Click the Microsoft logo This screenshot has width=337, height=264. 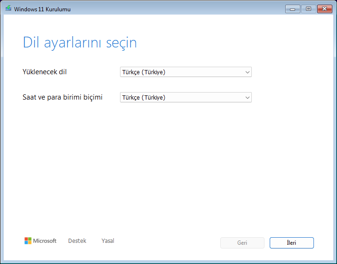pos(40,241)
